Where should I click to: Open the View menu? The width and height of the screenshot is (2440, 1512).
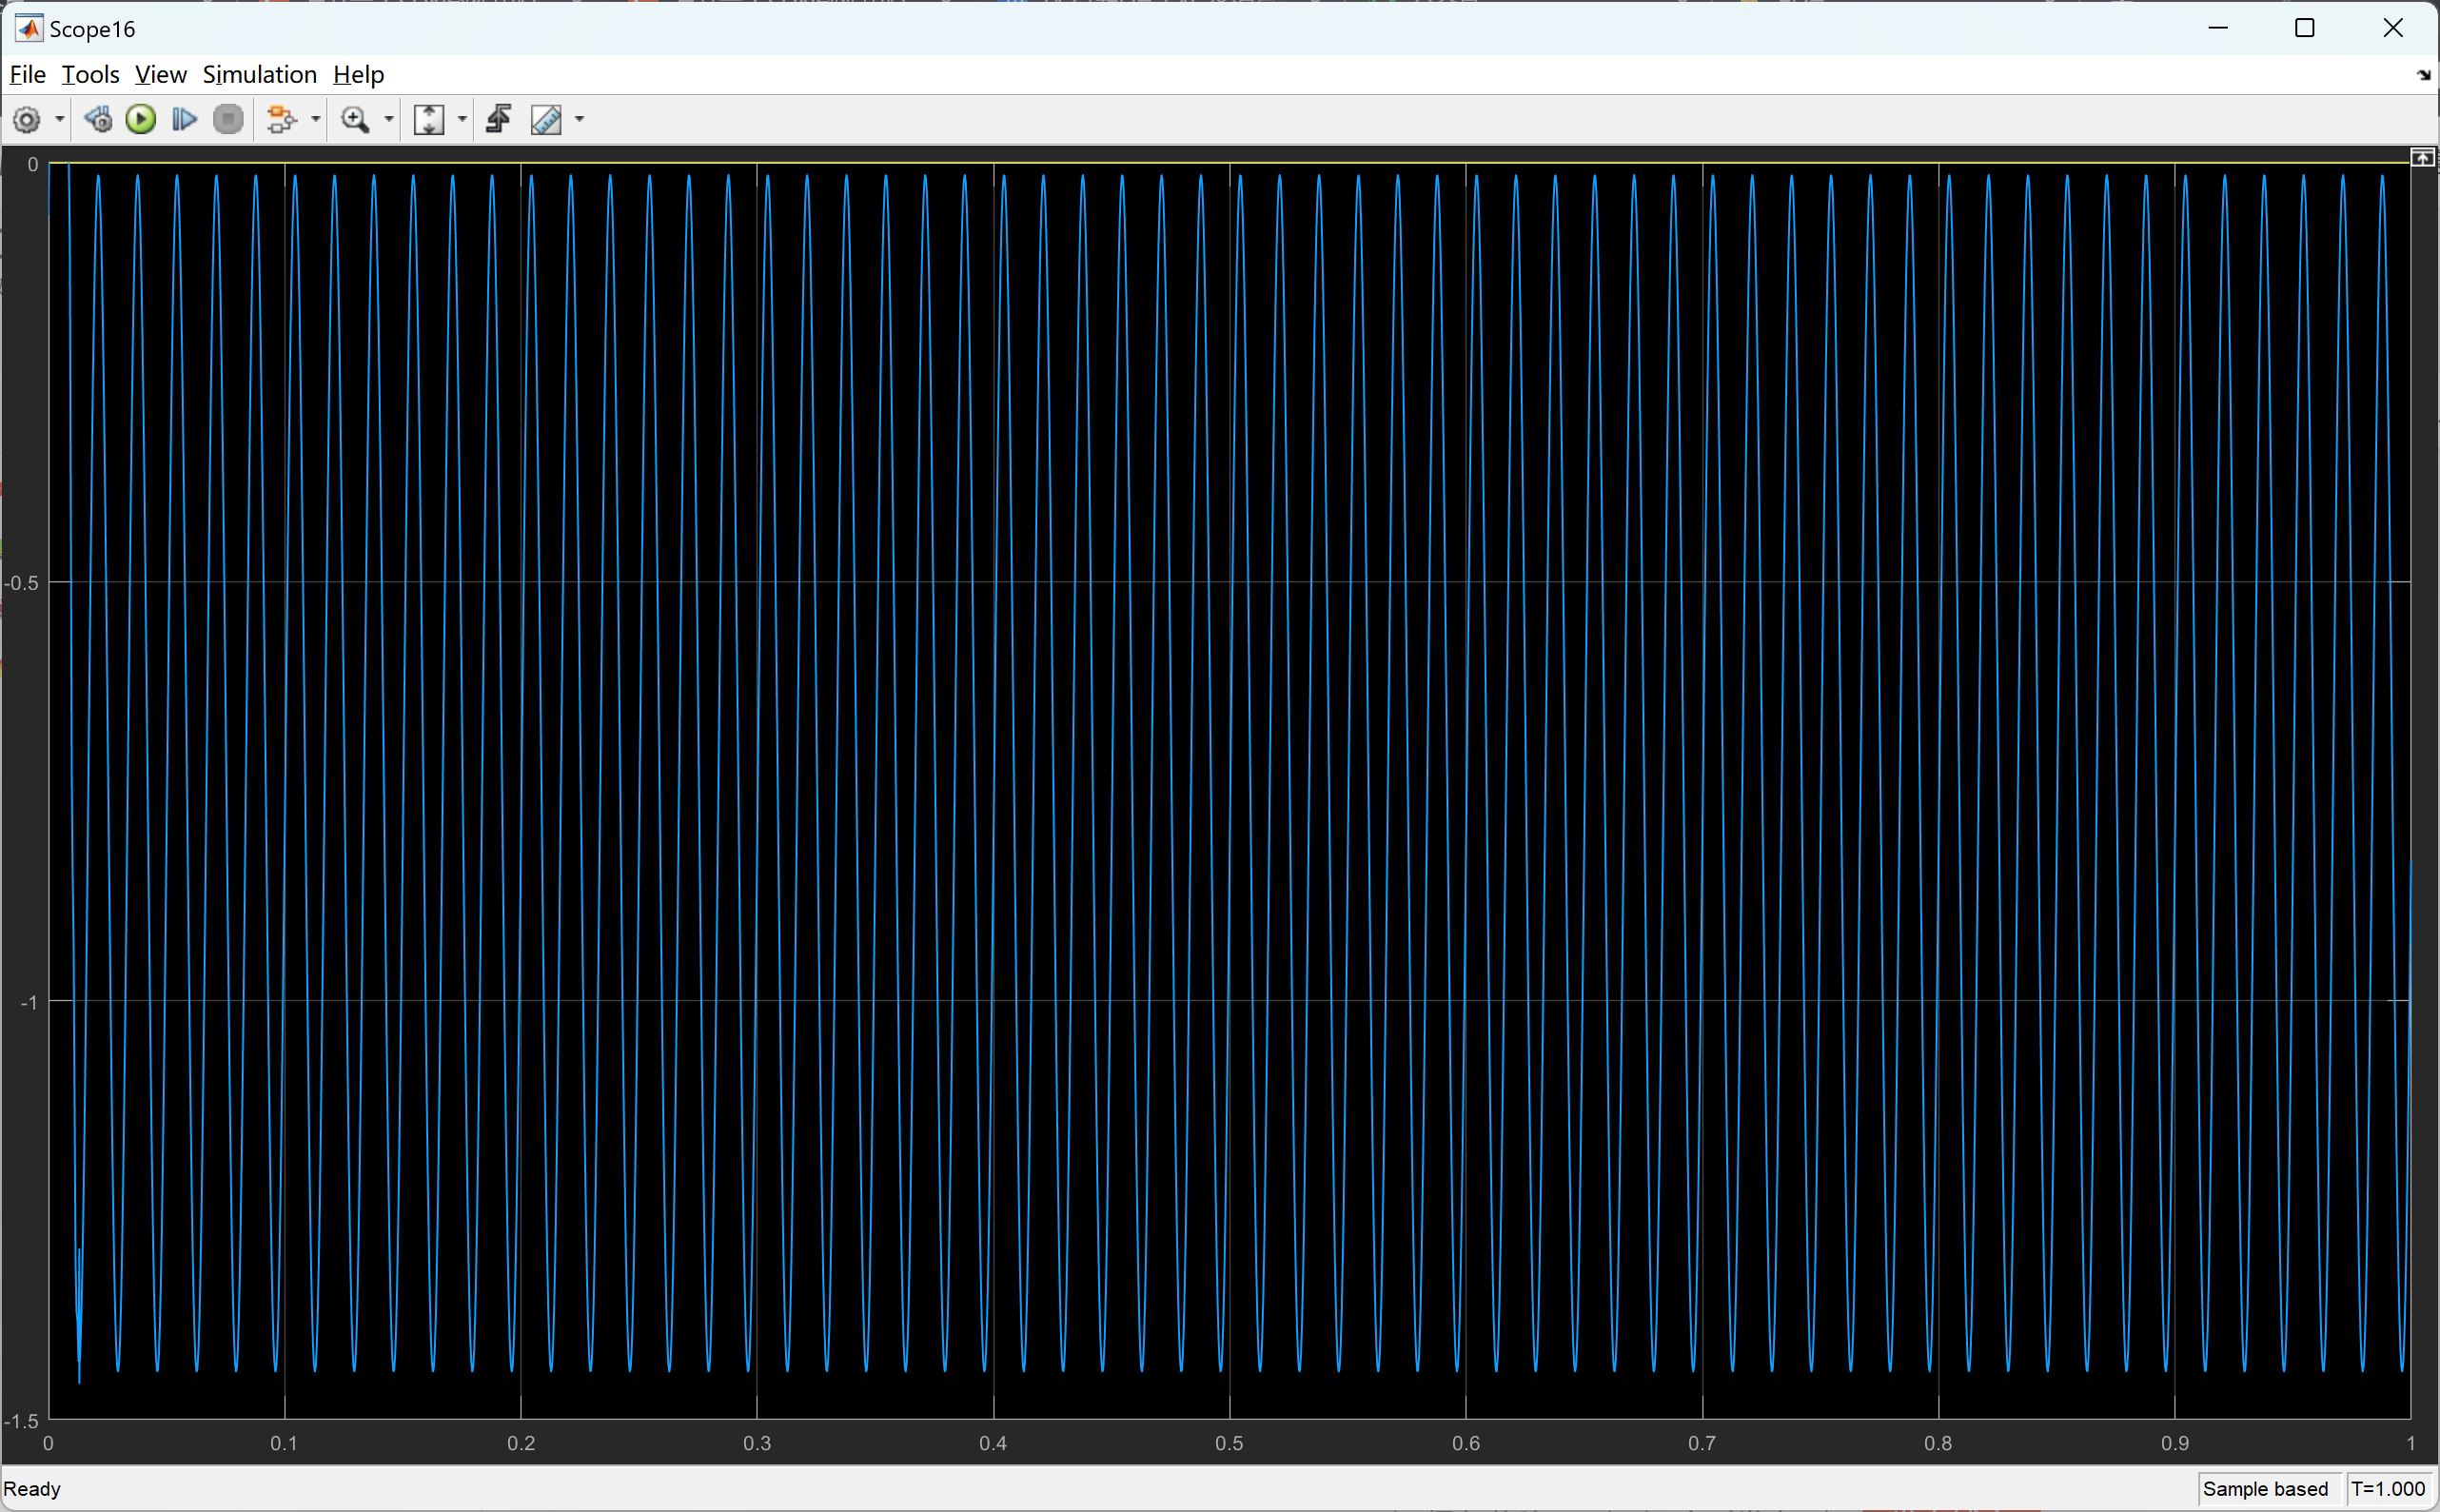click(160, 75)
